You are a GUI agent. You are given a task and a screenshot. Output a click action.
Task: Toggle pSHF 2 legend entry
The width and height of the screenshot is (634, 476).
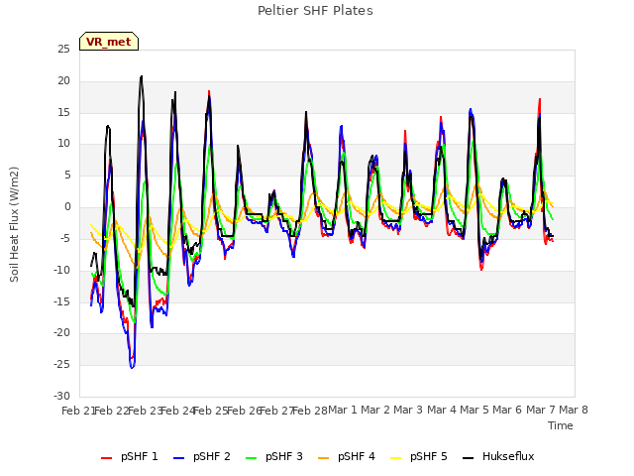pos(202,456)
